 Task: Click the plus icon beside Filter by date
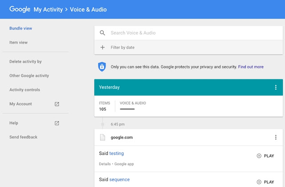[x=102, y=48]
